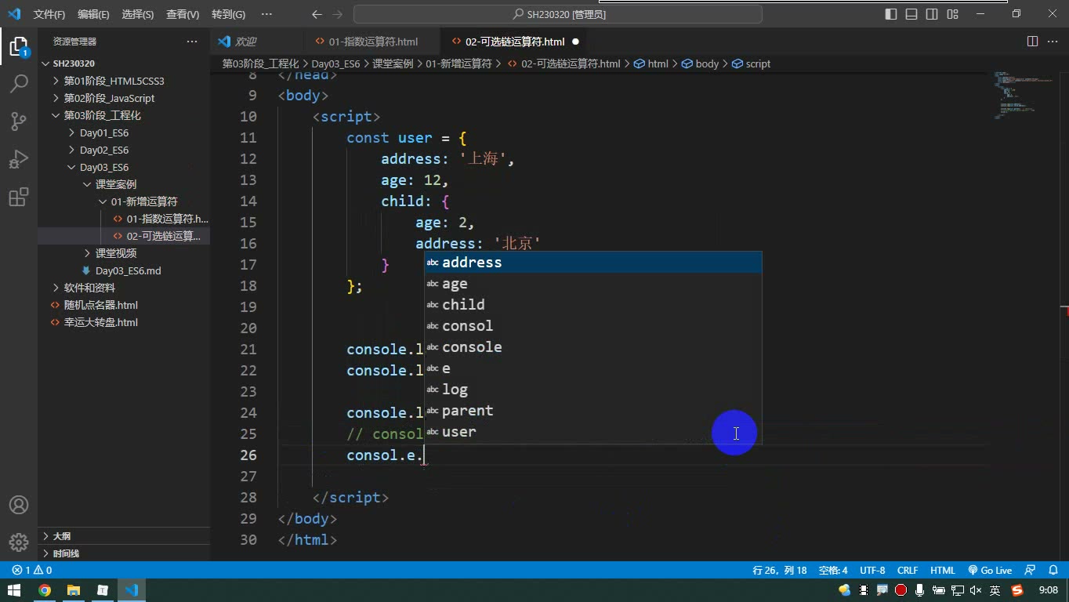Open notifications bell in status bar

click(x=1052, y=571)
